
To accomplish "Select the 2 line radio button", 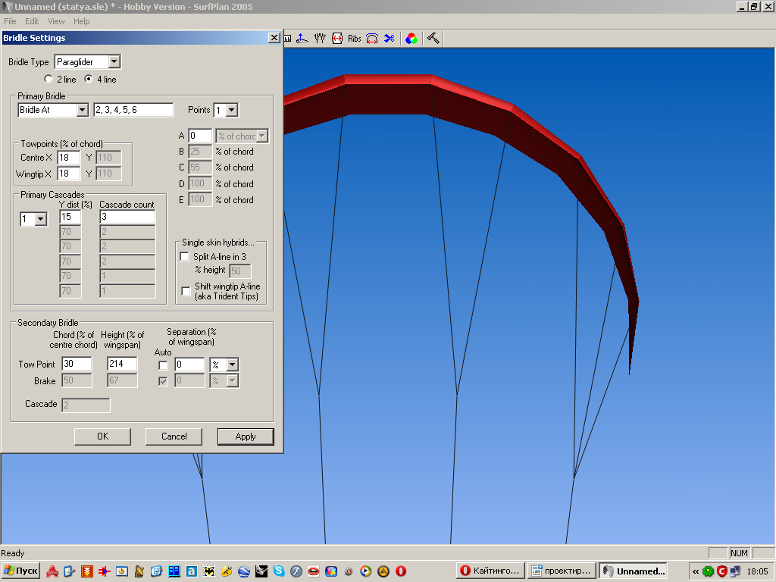I will [48, 79].
